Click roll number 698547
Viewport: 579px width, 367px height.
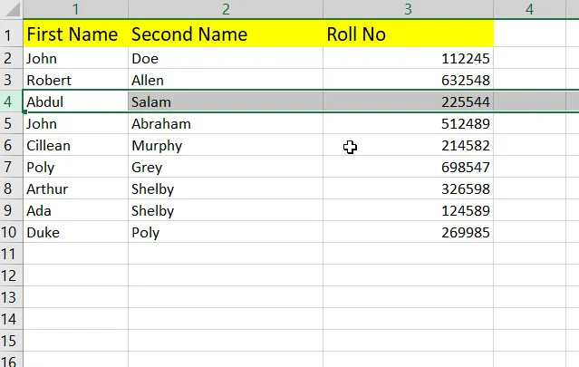[408, 167]
